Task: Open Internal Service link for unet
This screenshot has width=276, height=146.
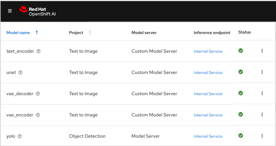Action: tap(208, 73)
